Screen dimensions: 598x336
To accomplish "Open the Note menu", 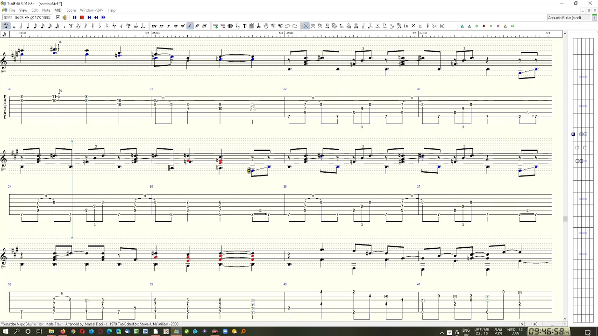I will 46,10.
